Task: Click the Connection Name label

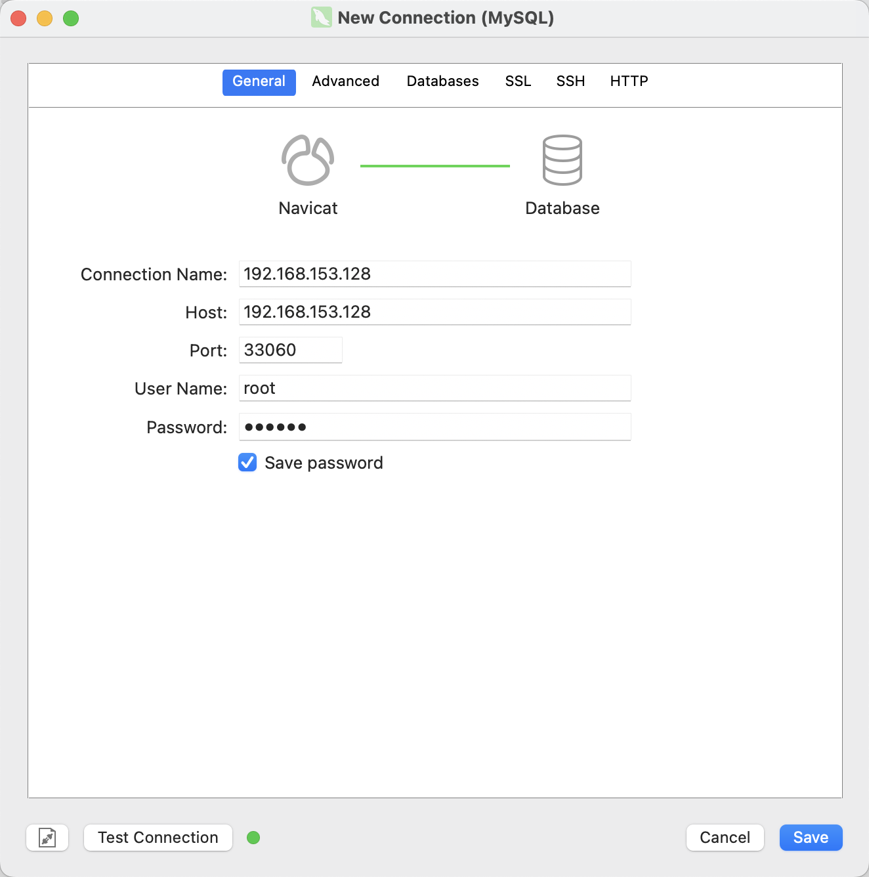Action: (154, 274)
